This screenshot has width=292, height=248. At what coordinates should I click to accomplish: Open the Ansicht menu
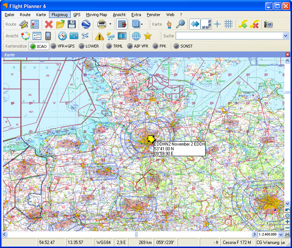pyautogui.click(x=119, y=15)
